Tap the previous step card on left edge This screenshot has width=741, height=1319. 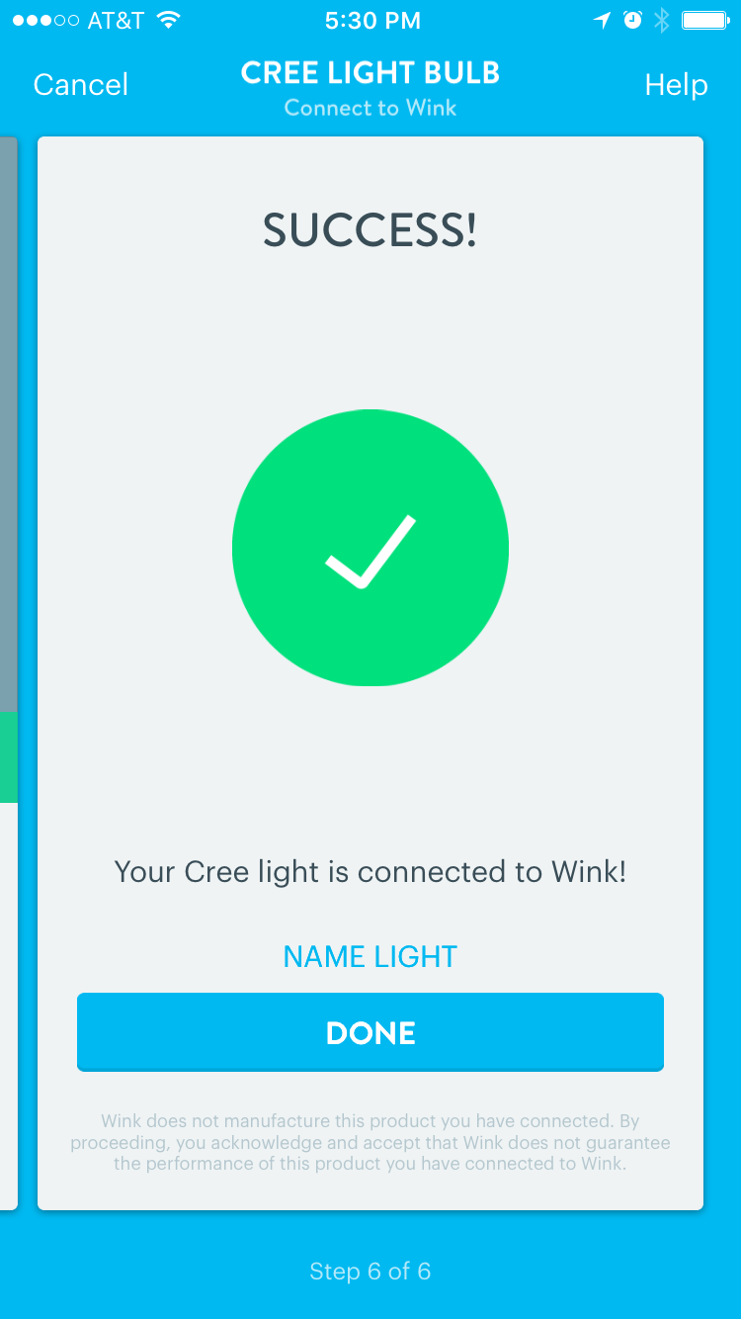(9, 672)
